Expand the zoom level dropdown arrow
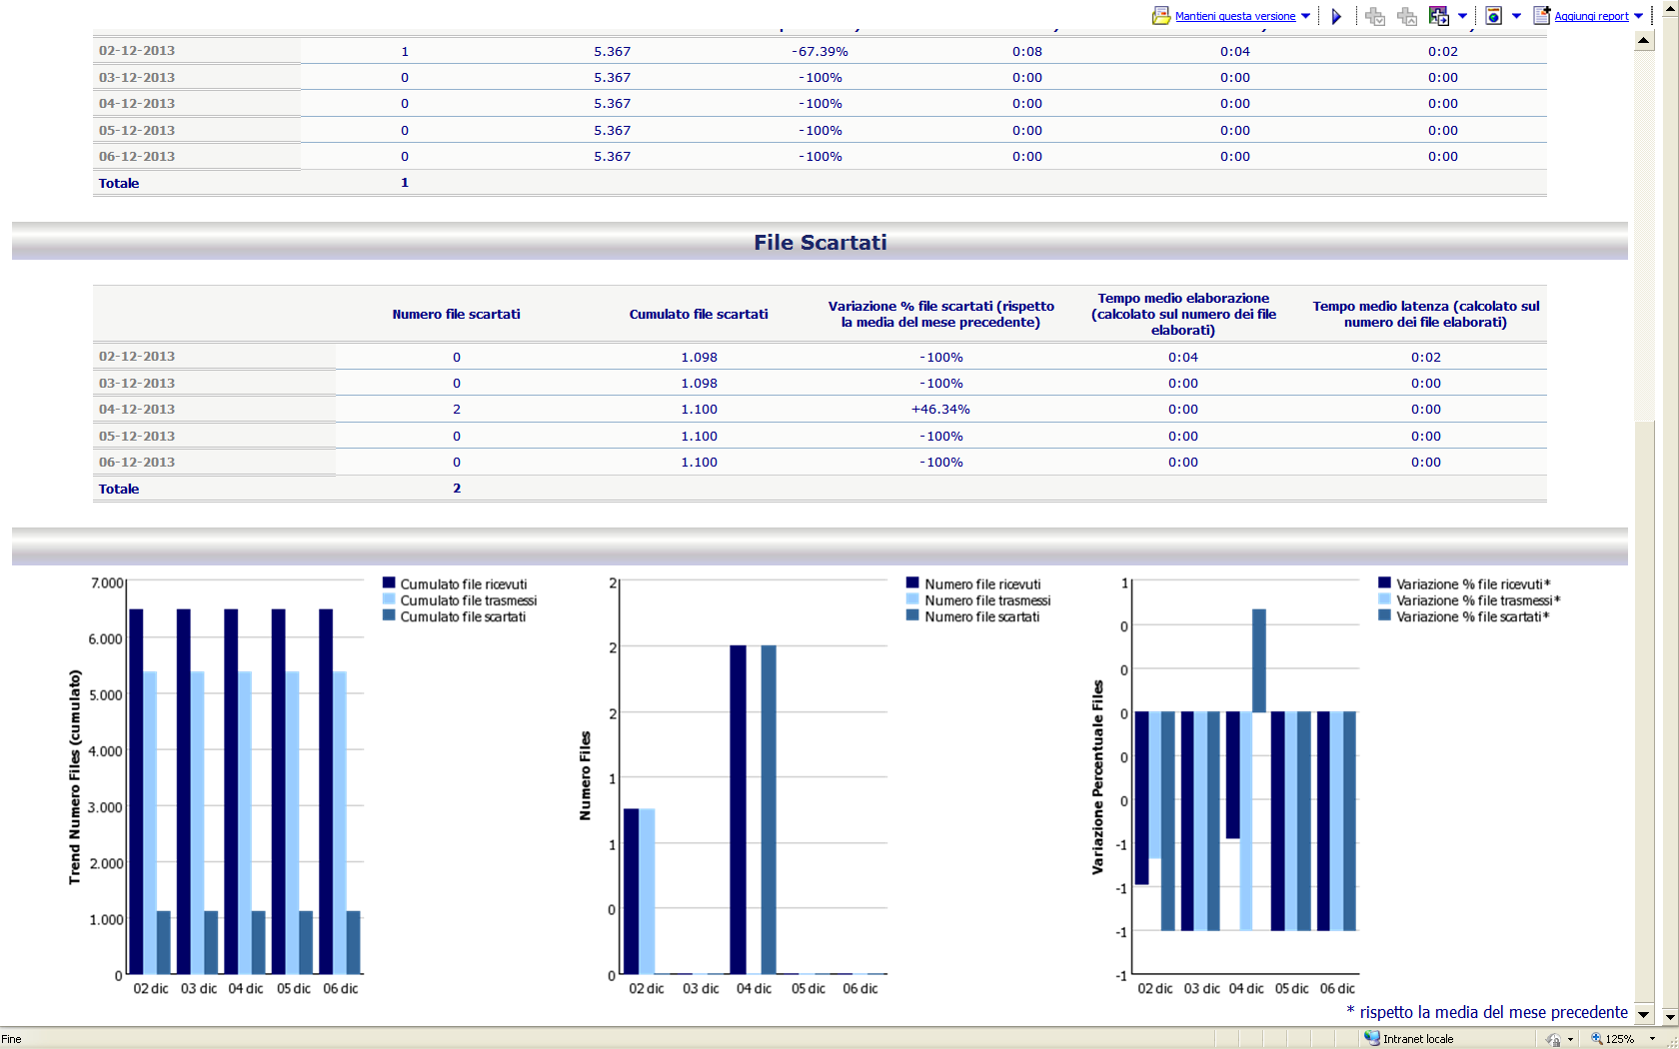The height and width of the screenshot is (1049, 1679). tap(1652, 1039)
